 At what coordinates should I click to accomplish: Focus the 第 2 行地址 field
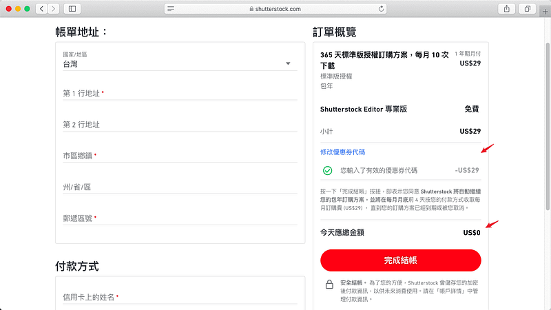point(180,125)
